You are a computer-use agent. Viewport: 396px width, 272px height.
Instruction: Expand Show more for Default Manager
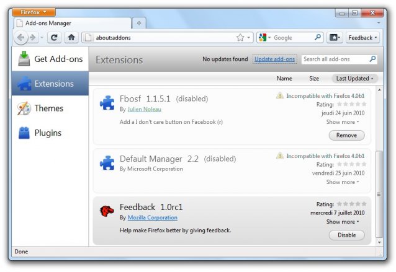[343, 182]
